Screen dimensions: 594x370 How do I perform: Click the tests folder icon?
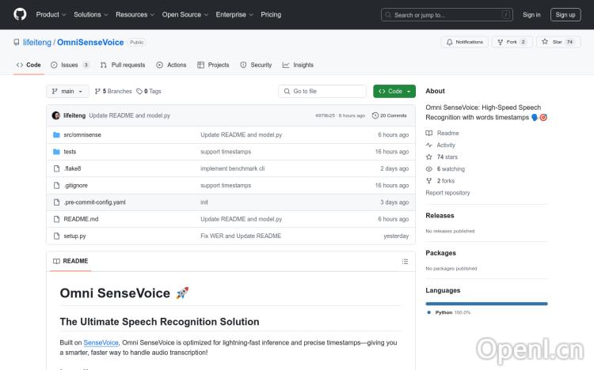coord(56,152)
